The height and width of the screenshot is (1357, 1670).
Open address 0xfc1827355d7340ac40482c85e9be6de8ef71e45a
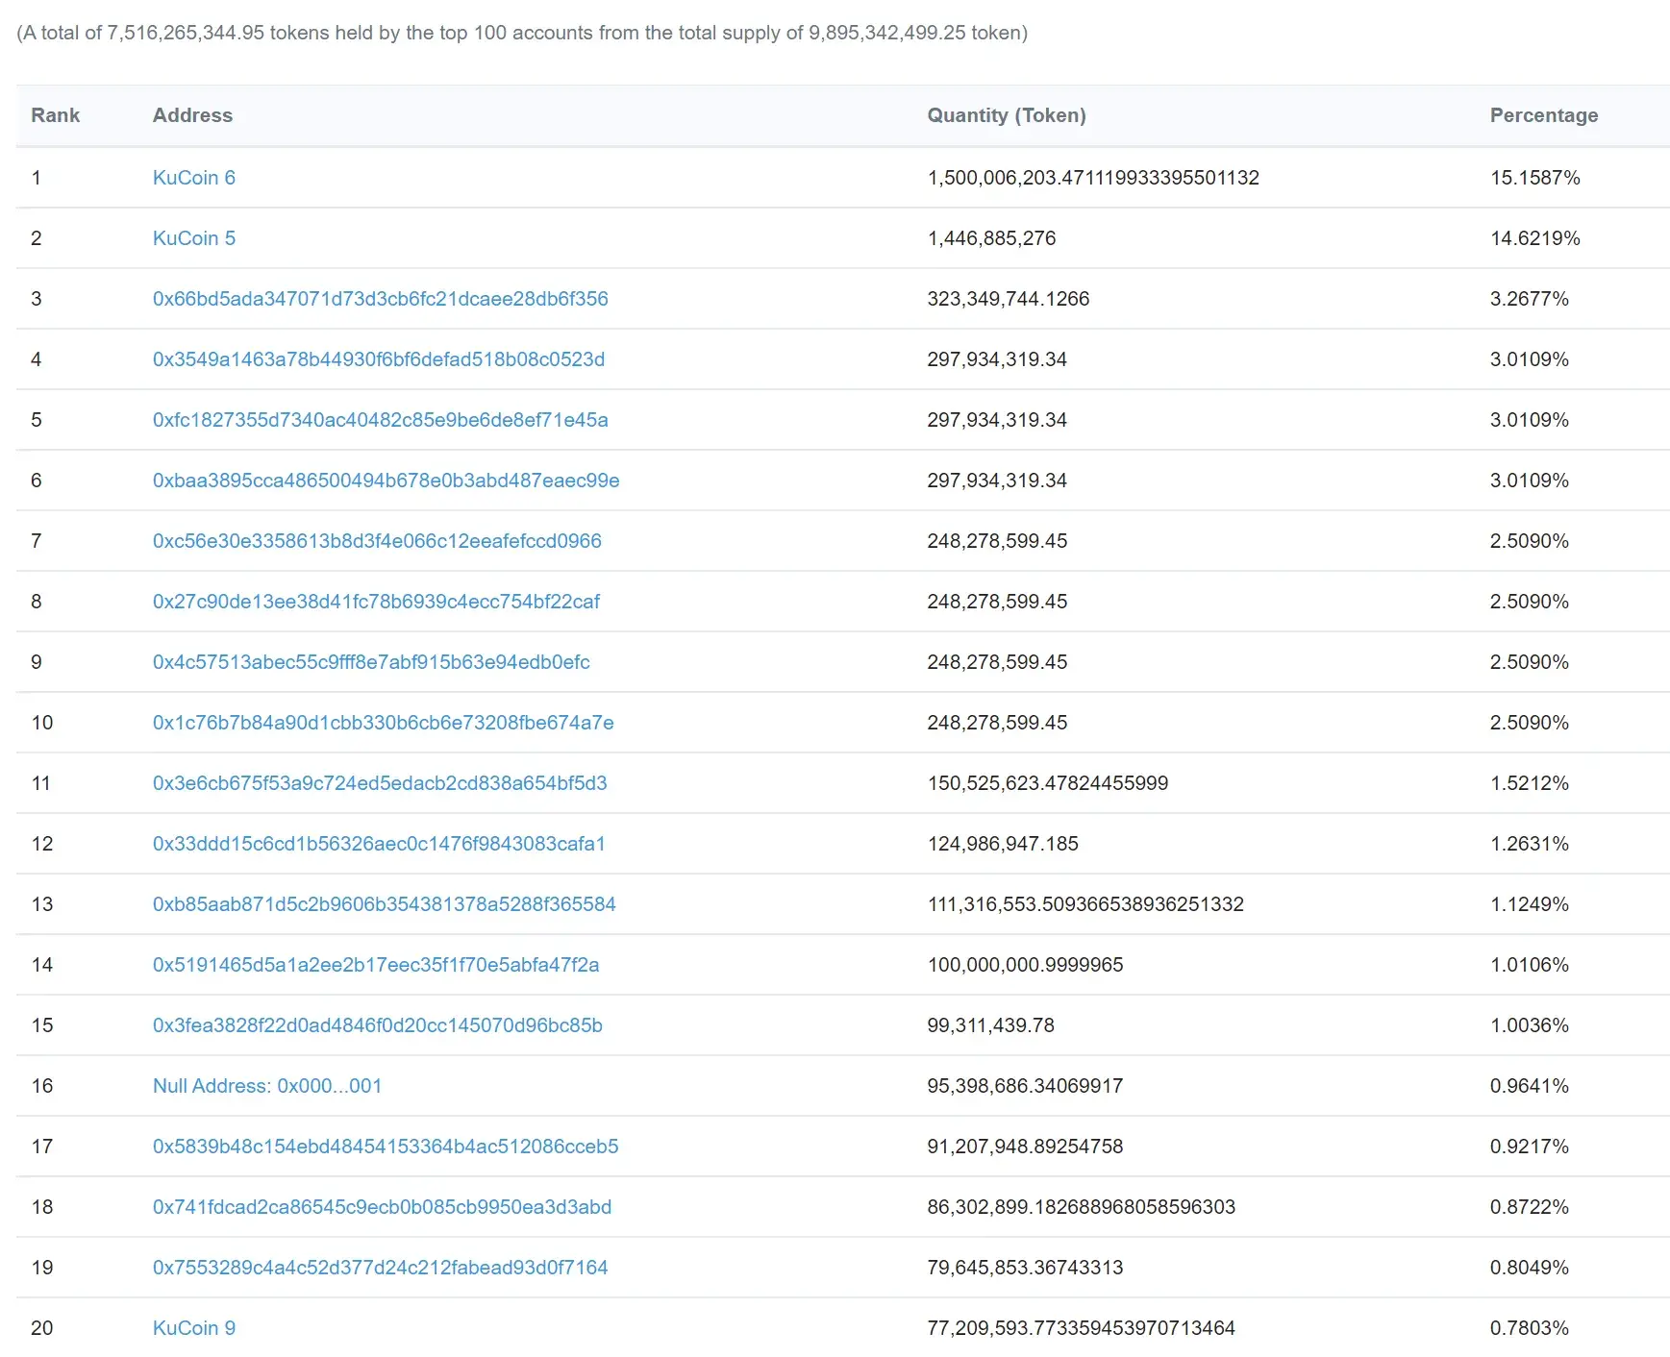[380, 420]
